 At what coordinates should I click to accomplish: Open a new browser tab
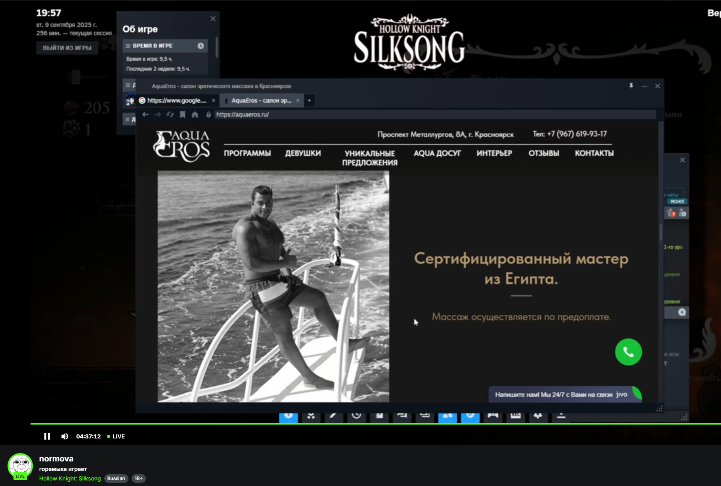click(309, 101)
